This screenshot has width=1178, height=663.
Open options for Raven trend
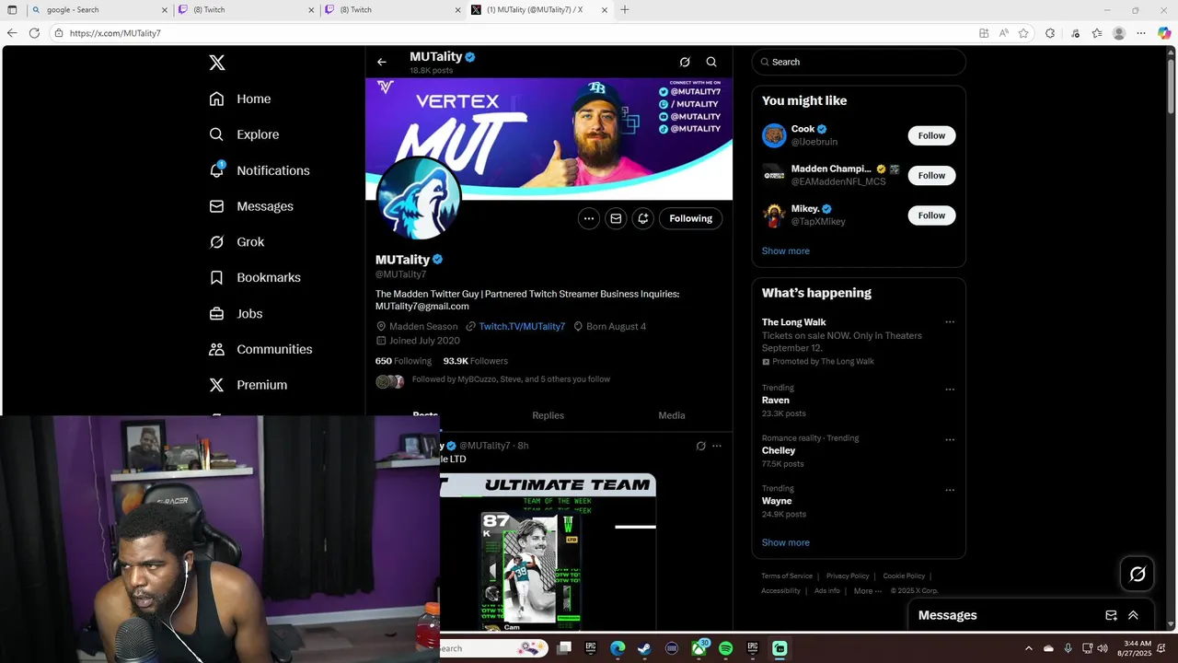(950, 390)
